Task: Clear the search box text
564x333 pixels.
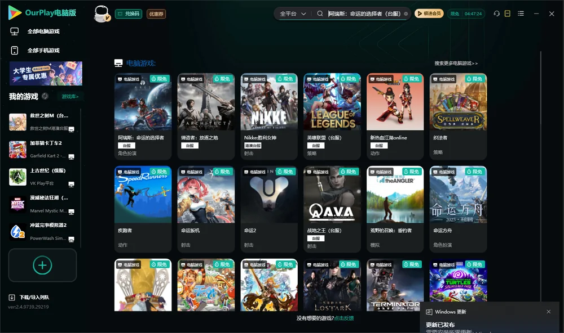Action: click(x=406, y=13)
